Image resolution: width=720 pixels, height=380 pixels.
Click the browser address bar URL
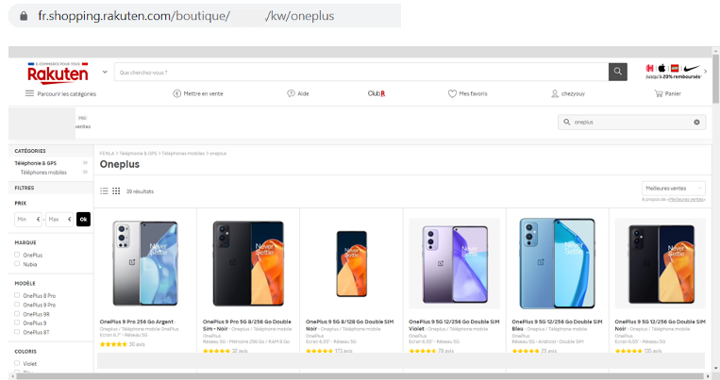tap(186, 16)
